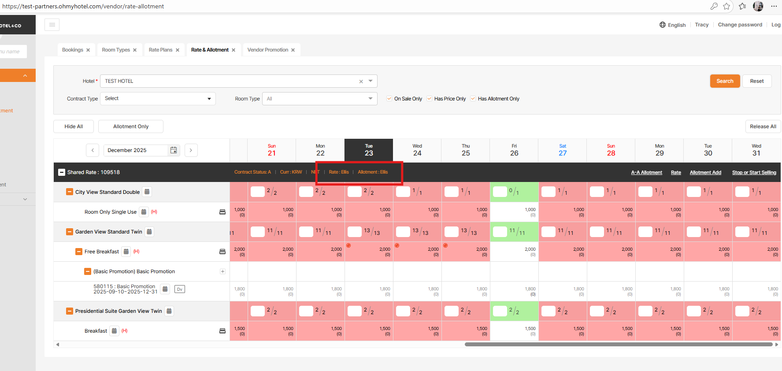Go to previous month with left arrow
Image resolution: width=782 pixels, height=371 pixels.
click(93, 150)
